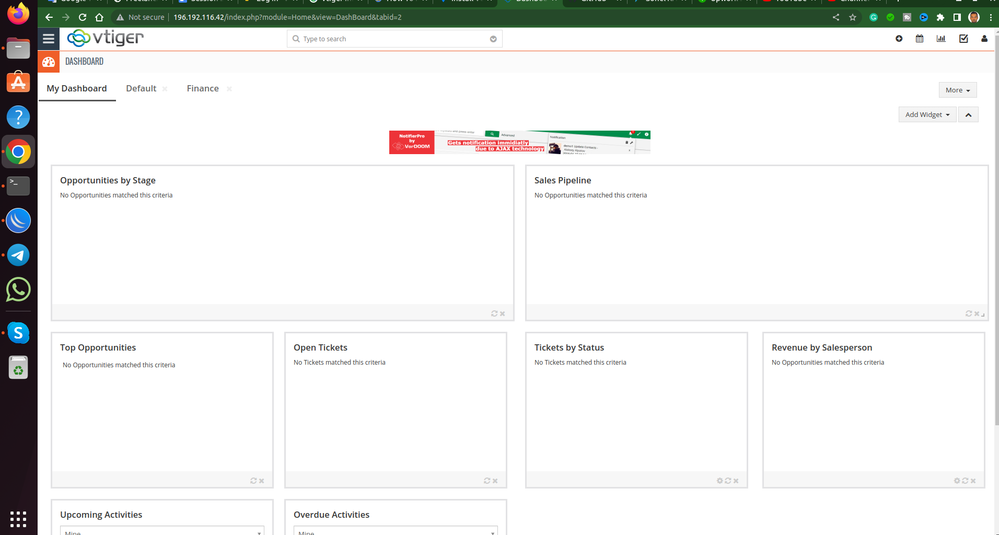
Task: Collapse the widgets with the up chevron
Action: coord(968,114)
